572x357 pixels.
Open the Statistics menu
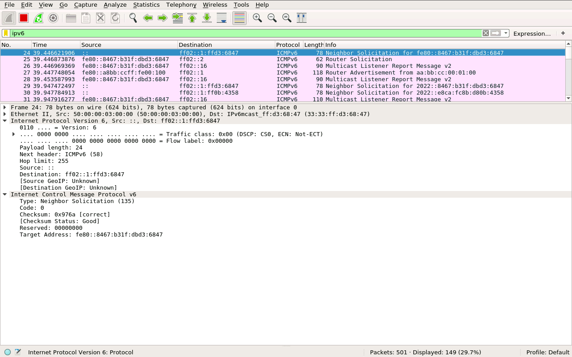(146, 4)
